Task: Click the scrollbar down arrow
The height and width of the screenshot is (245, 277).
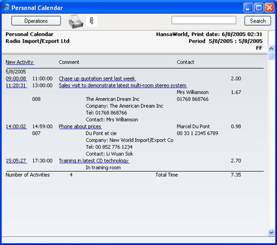Action: click(x=271, y=232)
